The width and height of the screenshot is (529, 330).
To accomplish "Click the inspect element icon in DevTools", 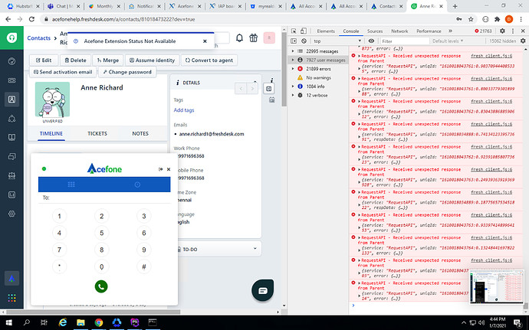I will point(294,31).
